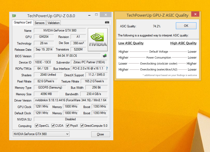Click OK in ASIC Quality dialog
This screenshot has height=152, width=210.
(186, 26)
